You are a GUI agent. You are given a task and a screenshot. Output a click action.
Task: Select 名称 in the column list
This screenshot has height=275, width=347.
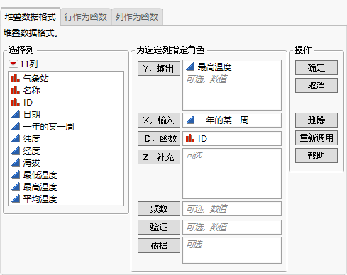point(31,90)
